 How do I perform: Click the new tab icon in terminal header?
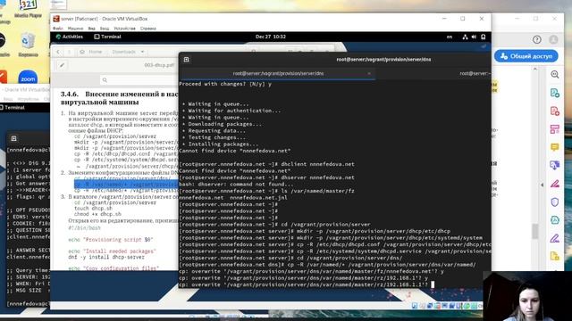pyautogui.click(x=187, y=60)
